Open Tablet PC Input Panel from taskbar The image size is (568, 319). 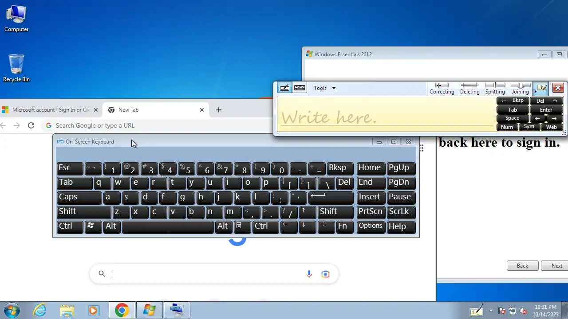[x=476, y=311]
